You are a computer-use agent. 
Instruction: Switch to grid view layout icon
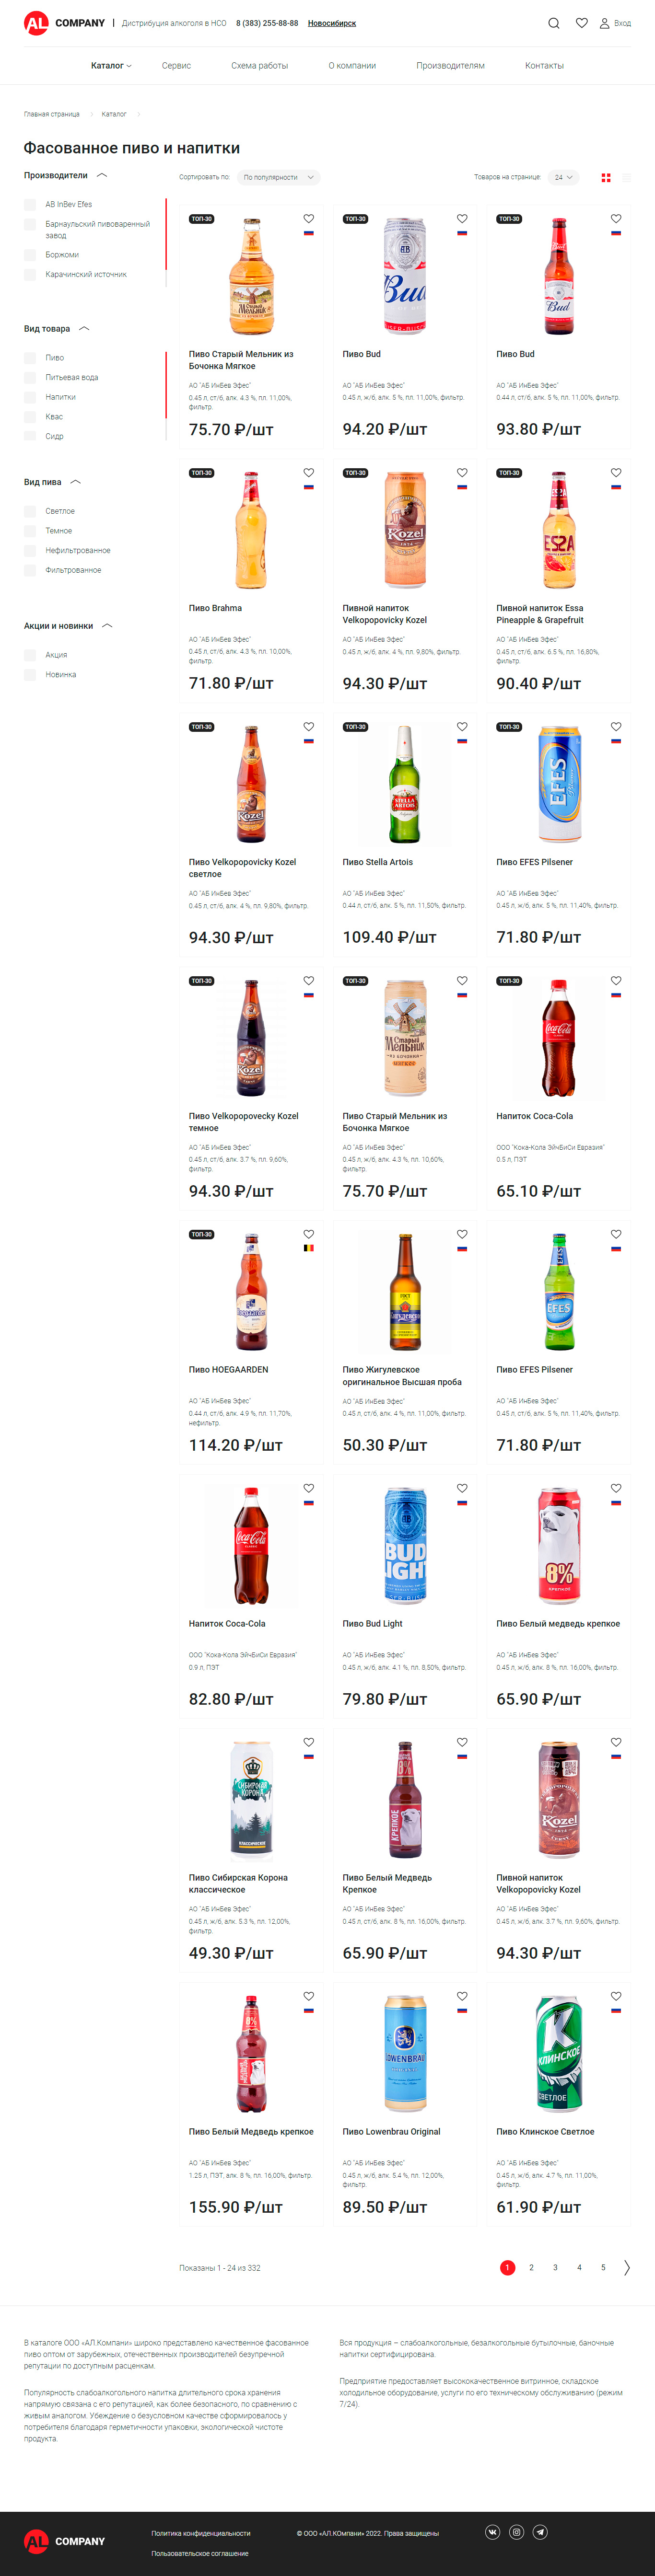[x=606, y=178]
